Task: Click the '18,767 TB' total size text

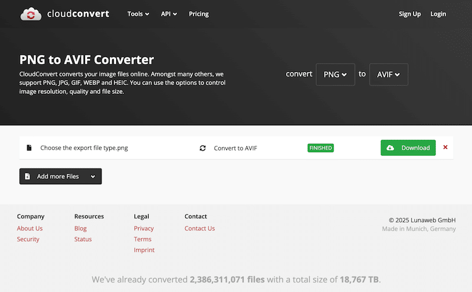Action: tap(359, 280)
